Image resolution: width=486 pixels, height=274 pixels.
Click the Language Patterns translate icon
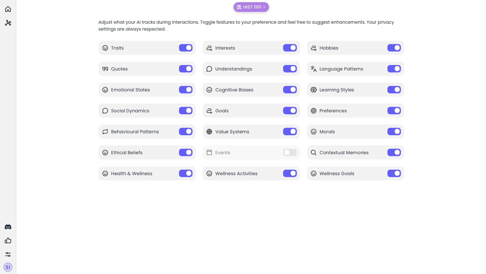pyautogui.click(x=313, y=69)
